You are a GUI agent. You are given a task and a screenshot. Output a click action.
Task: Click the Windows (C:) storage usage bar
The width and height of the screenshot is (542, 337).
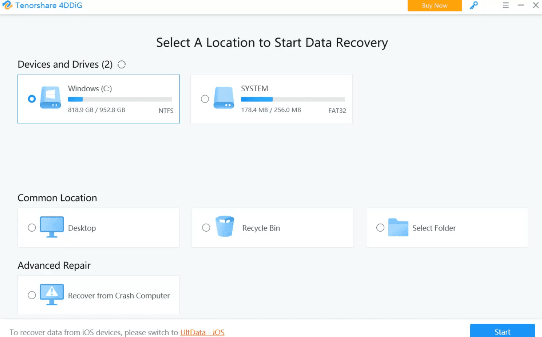click(x=120, y=99)
